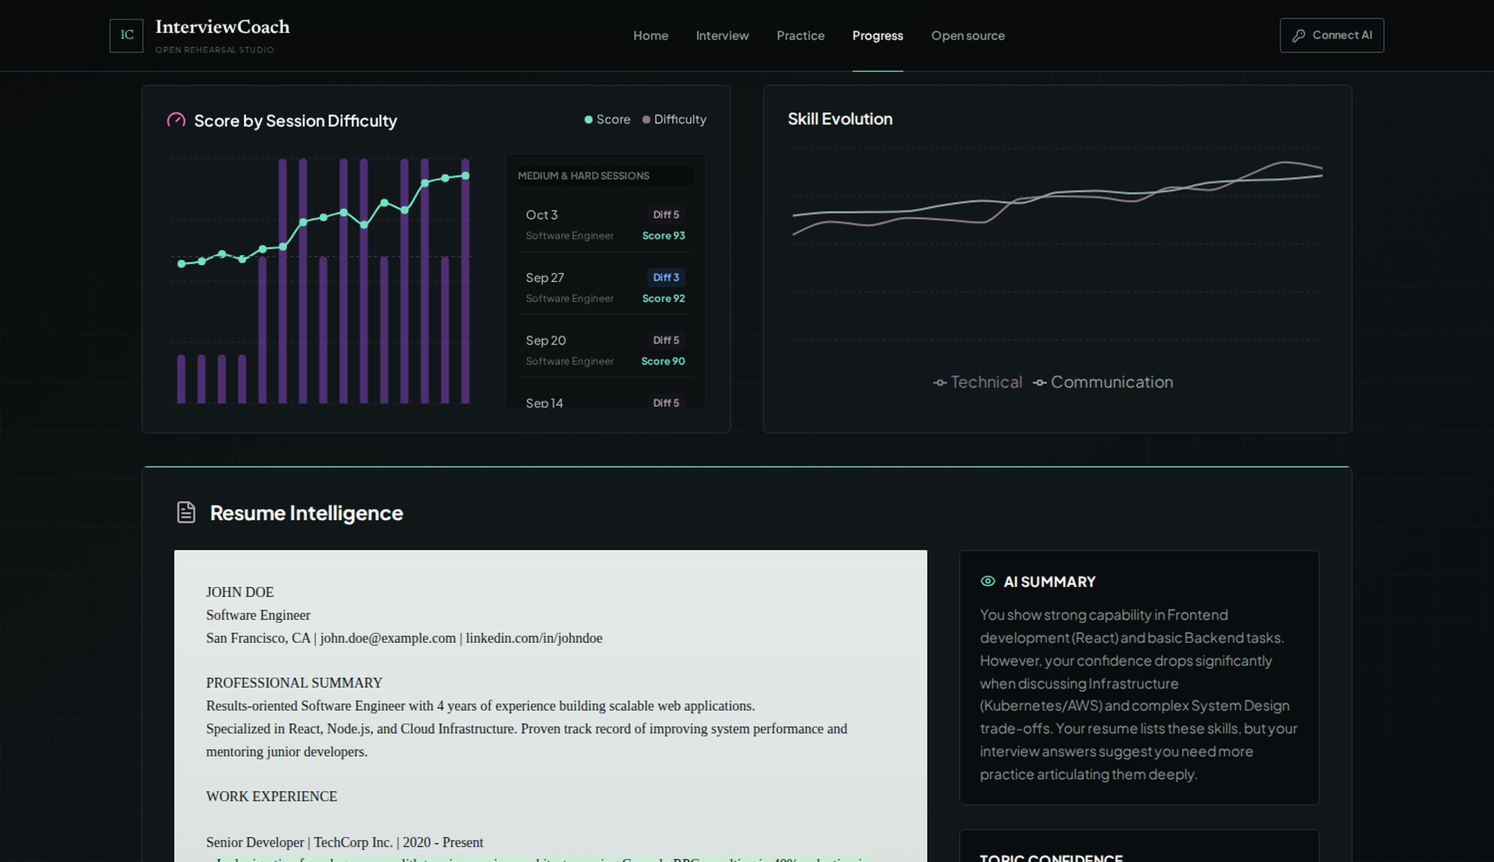Click the gauge icon beside Score by Session Difficulty
This screenshot has height=862, width=1494.
point(176,120)
